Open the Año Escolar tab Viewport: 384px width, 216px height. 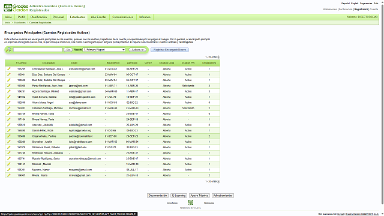click(98, 17)
